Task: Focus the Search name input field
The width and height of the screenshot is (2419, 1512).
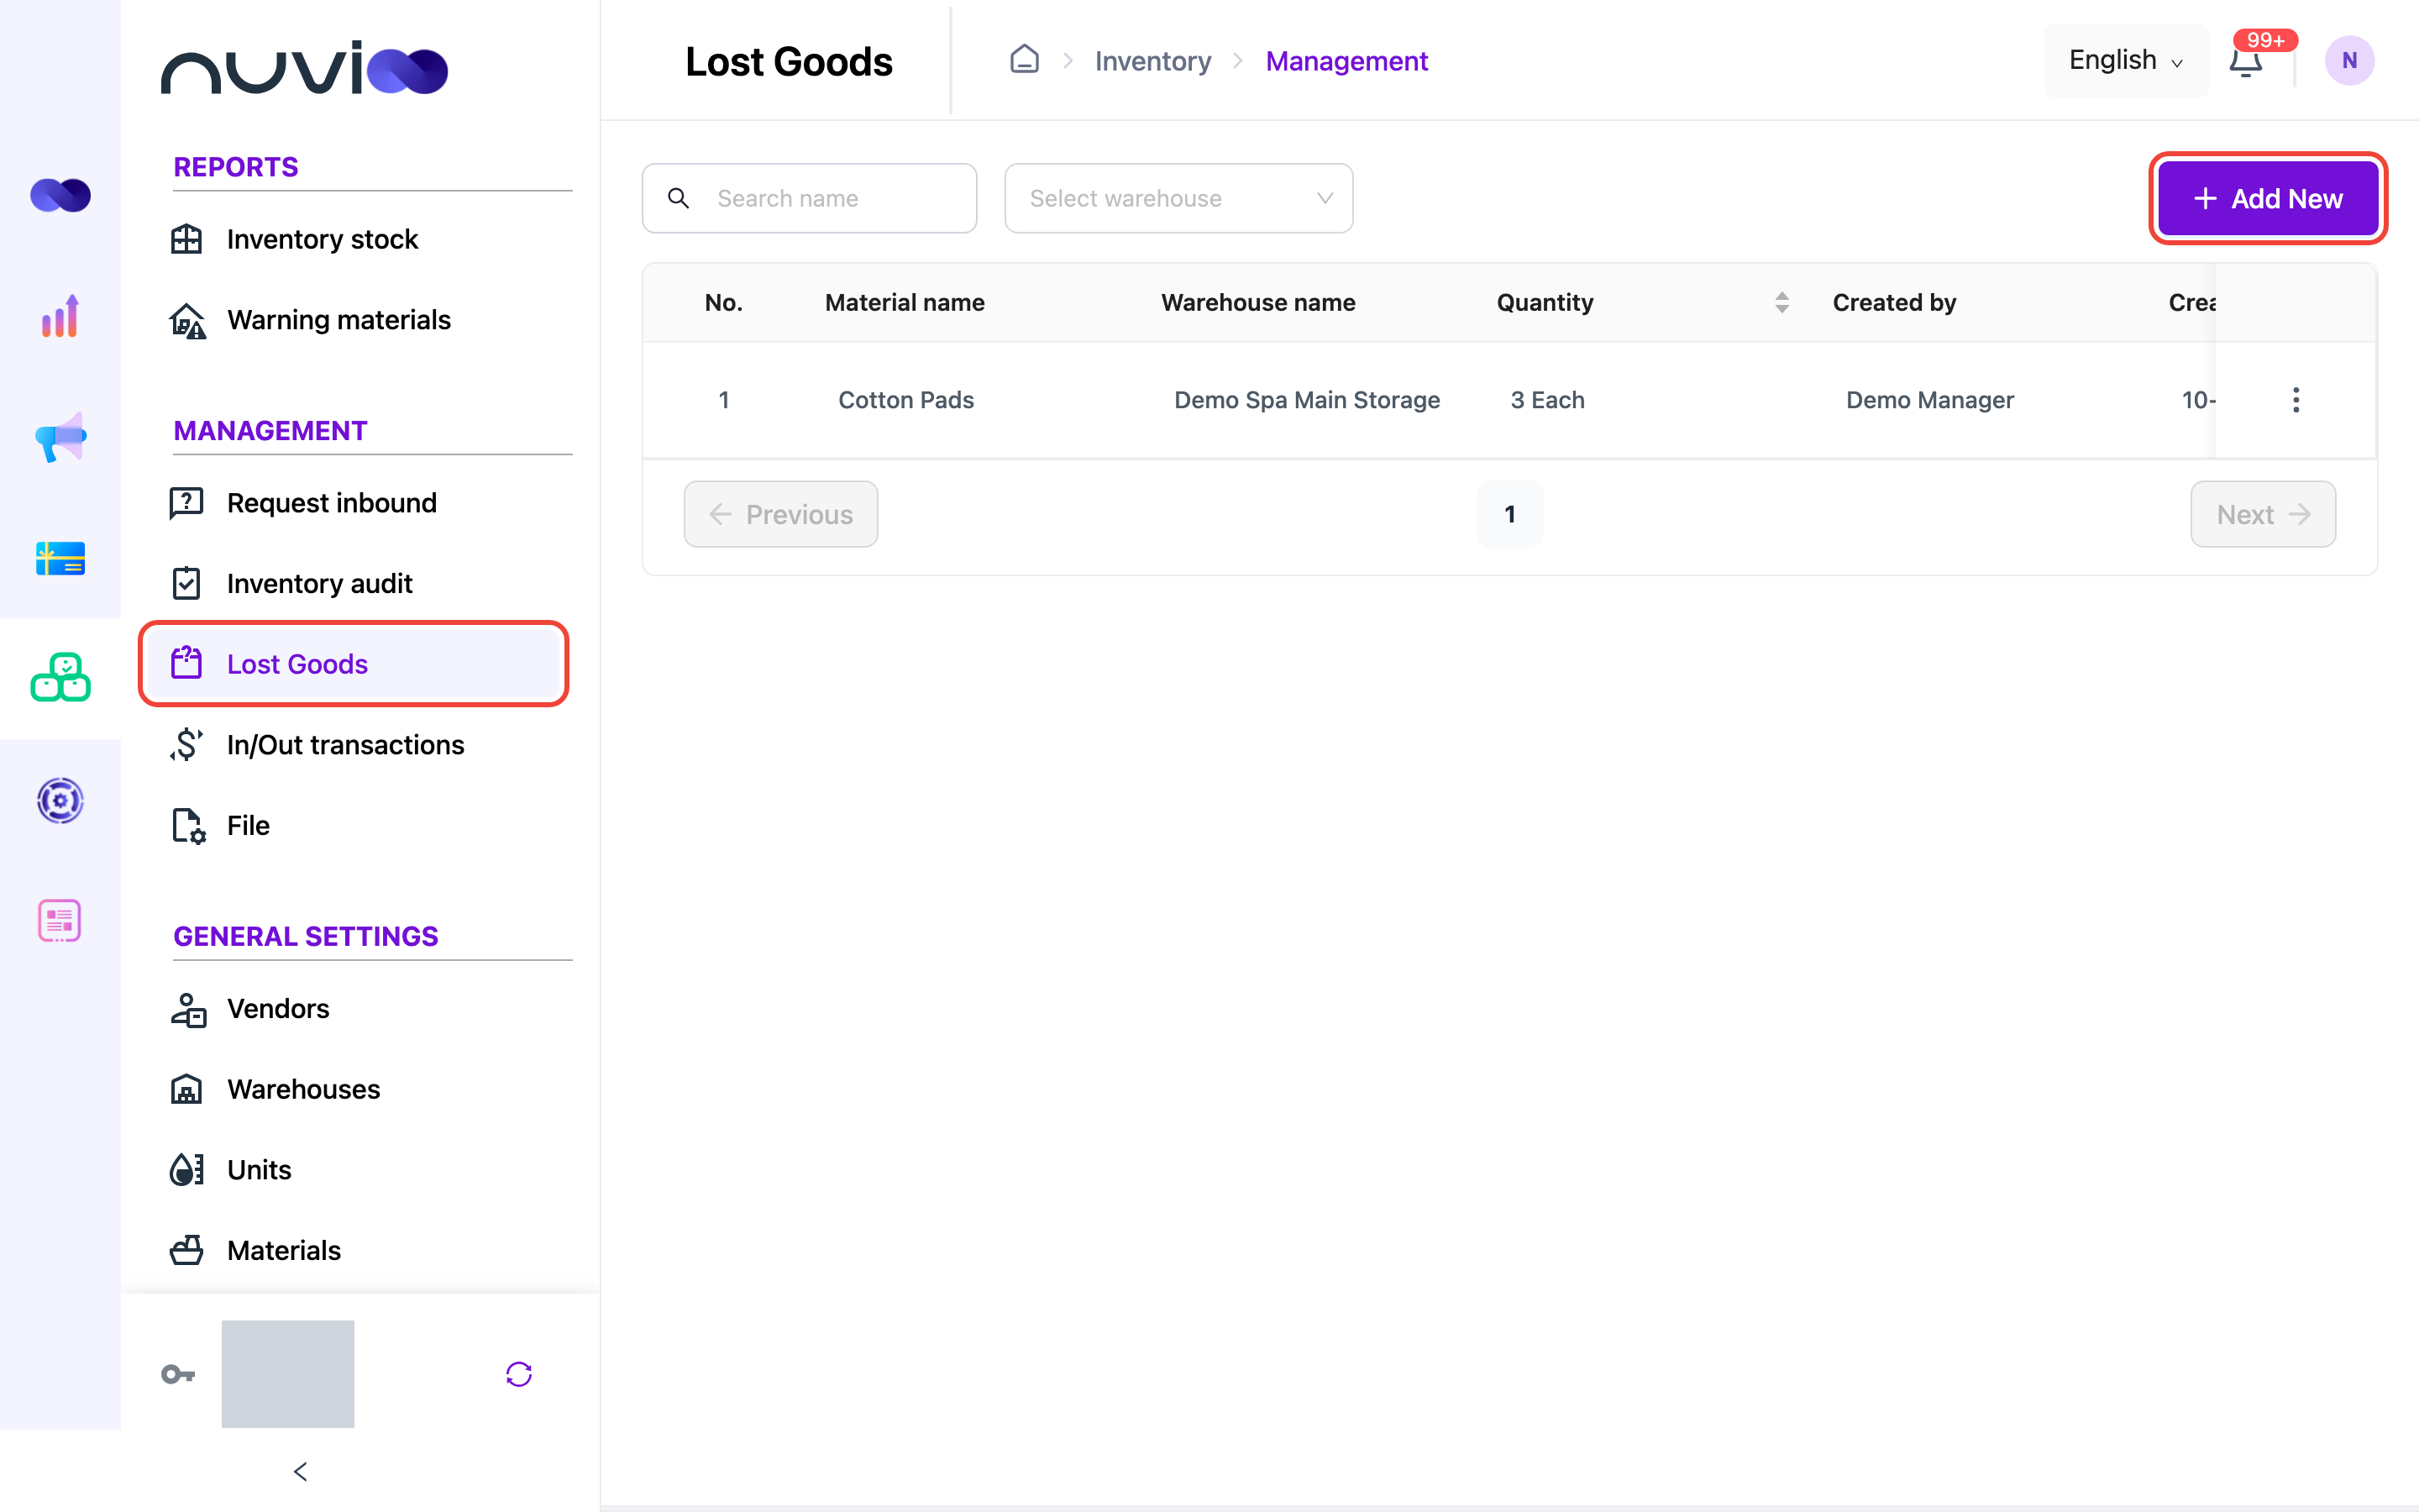Action: coord(809,198)
